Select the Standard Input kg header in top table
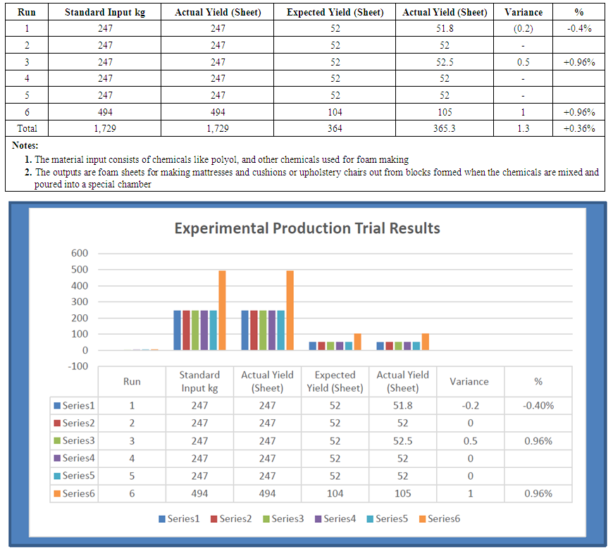This screenshot has width=613, height=551. click(x=105, y=12)
